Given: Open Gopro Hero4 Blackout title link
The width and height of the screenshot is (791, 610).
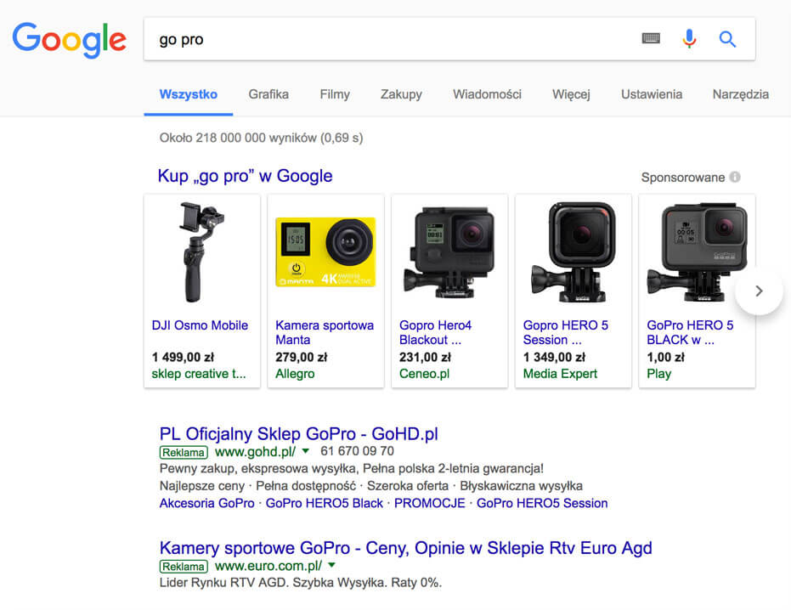Looking at the screenshot, I should tap(435, 332).
